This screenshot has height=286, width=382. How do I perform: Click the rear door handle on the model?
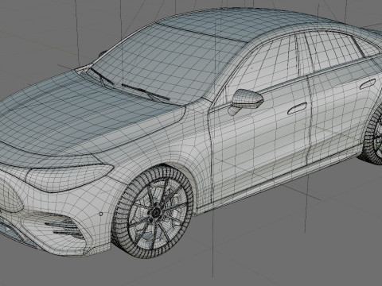pos(368,84)
